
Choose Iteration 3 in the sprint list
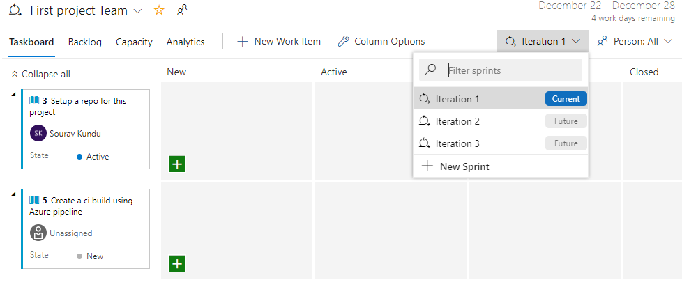tap(457, 143)
